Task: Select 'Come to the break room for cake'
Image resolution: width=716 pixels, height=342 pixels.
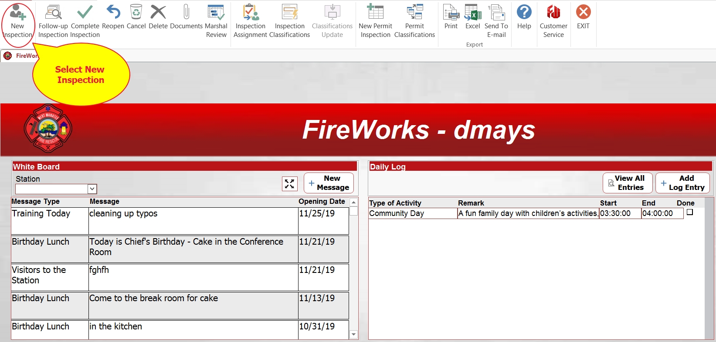Action: (193, 305)
